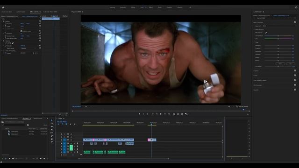Select the Track Select Forward tool

(52, 123)
